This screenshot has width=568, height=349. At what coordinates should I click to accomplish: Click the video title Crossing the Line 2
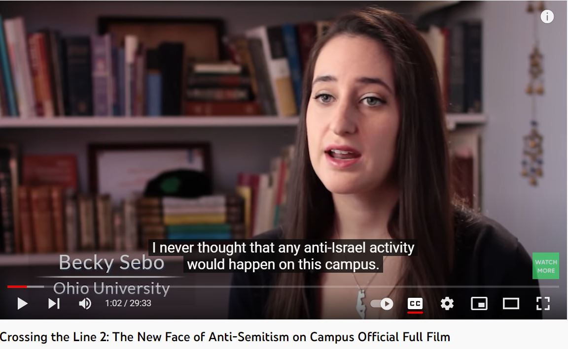pyautogui.click(x=225, y=337)
